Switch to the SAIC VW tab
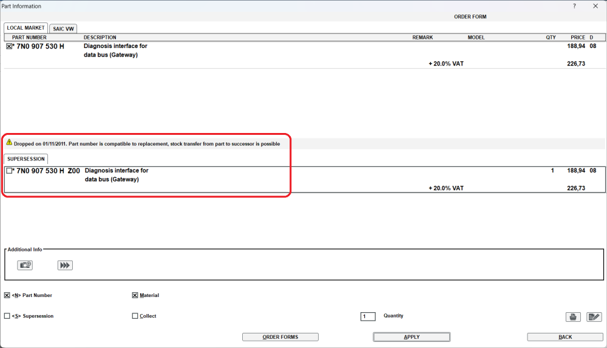The image size is (607, 348). (63, 29)
